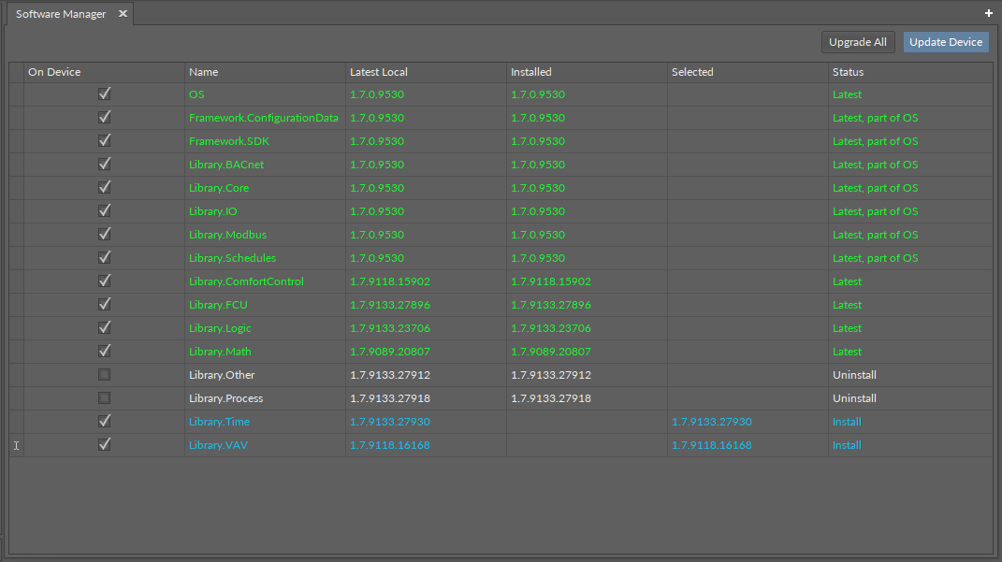Screen dimensions: 1002x562
Task: Enable the Library.Other On Device checkbox
Action: 105,375
